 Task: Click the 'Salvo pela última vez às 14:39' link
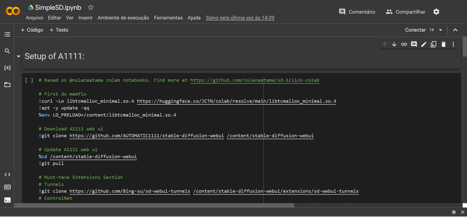coord(240,18)
